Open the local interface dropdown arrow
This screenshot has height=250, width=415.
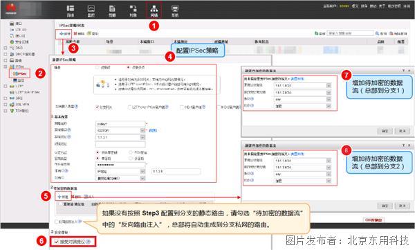[x=142, y=130]
